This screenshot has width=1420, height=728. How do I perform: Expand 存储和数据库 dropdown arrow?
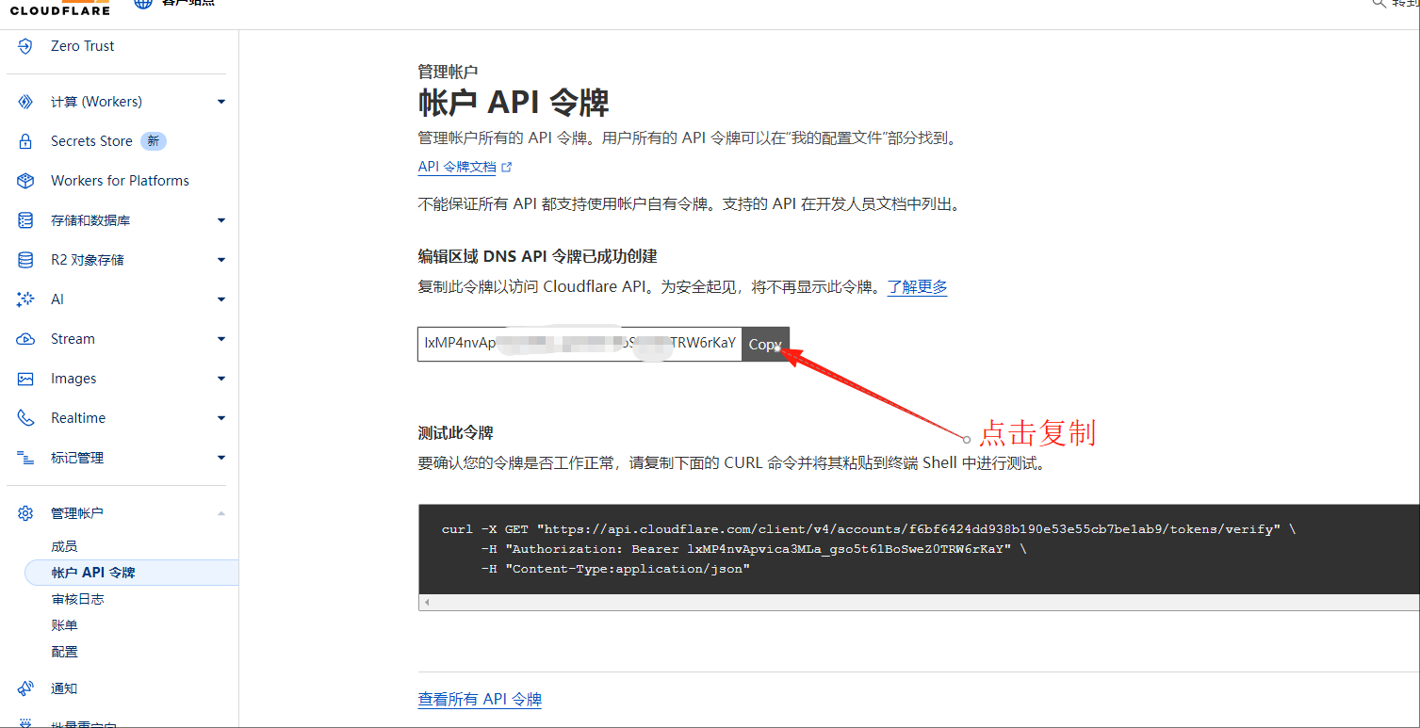point(221,220)
